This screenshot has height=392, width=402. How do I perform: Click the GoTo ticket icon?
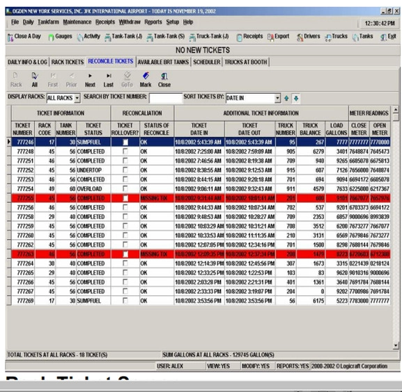pyautogui.click(x=127, y=80)
